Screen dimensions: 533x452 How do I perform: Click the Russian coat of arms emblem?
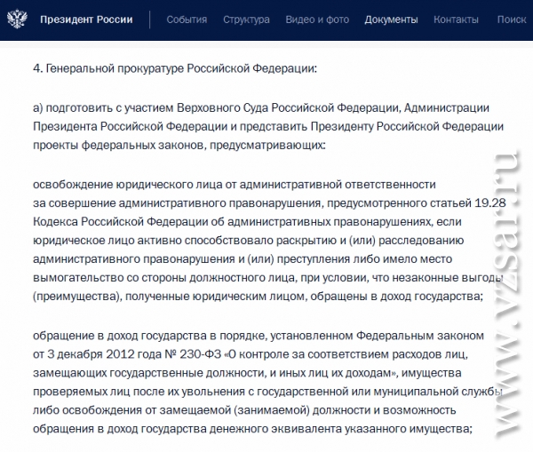click(x=17, y=19)
